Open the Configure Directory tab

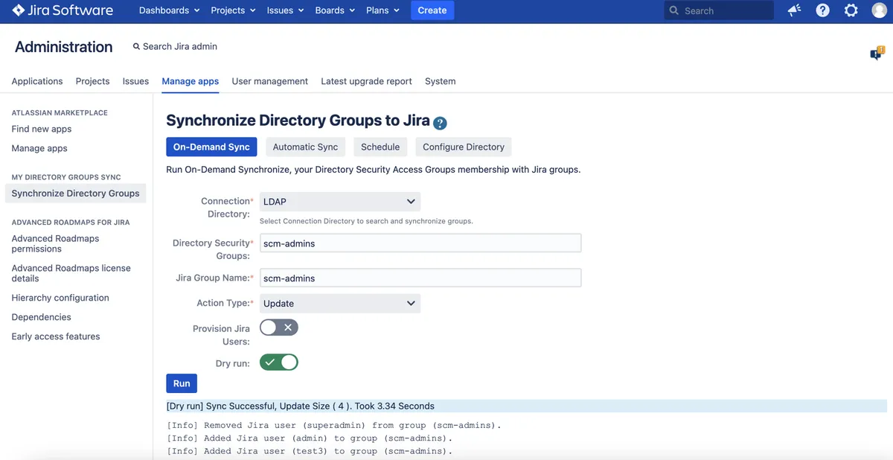click(464, 147)
